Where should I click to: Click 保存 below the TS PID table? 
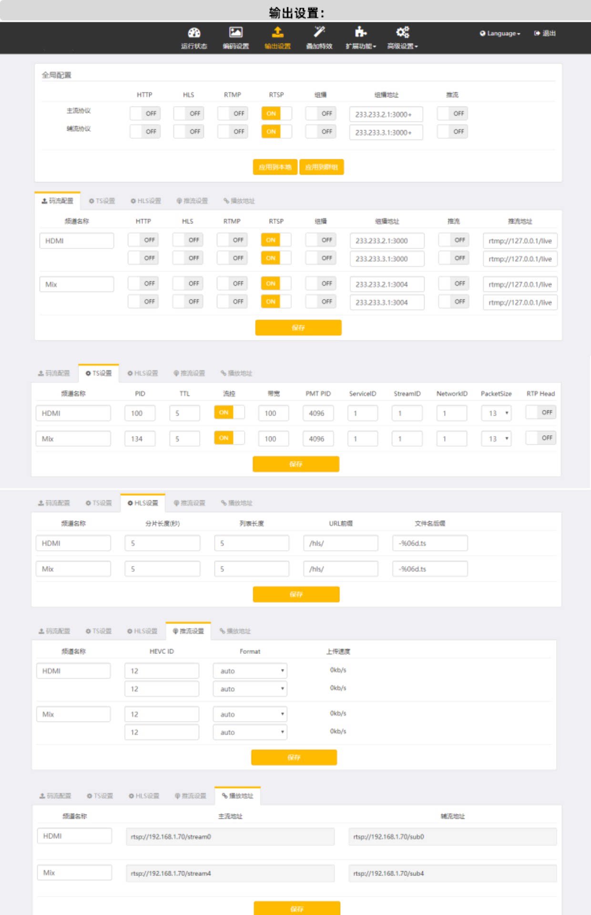pyautogui.click(x=296, y=464)
